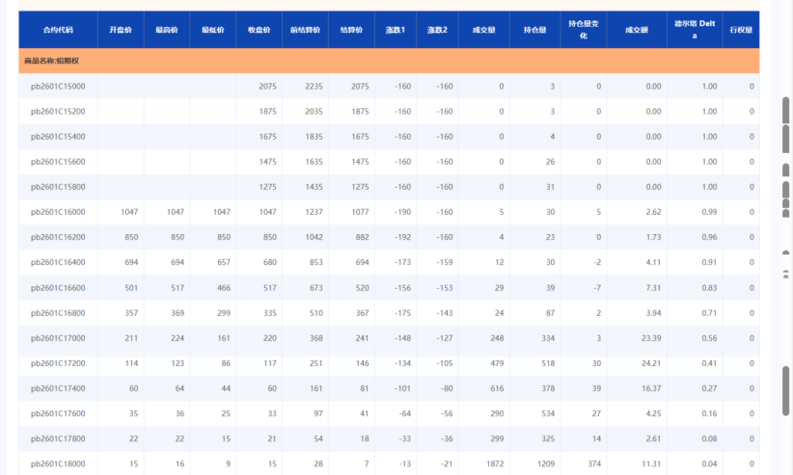Select contract code pb2601C17600
Image resolution: width=793 pixels, height=475 pixels.
58,414
